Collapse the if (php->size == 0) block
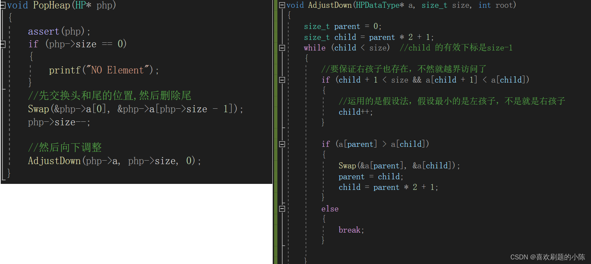Screen dimensions: 591x264 (3, 44)
